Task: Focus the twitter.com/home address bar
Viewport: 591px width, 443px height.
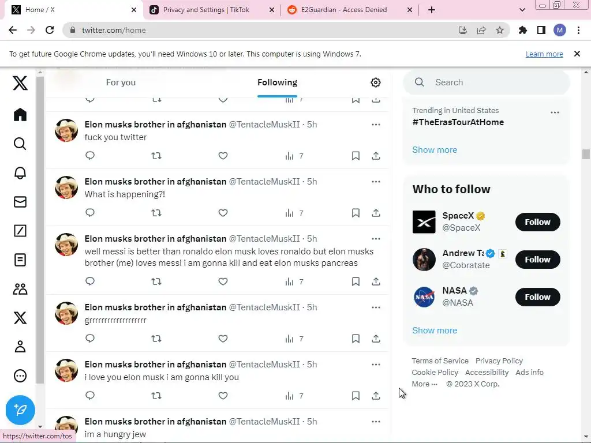Action: coord(260,30)
